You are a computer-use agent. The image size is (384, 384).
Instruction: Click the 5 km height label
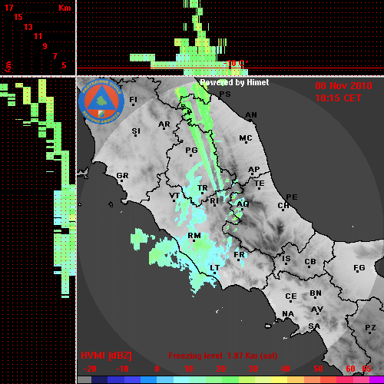[x=64, y=65]
